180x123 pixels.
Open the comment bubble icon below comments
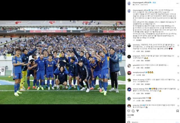[133, 111]
